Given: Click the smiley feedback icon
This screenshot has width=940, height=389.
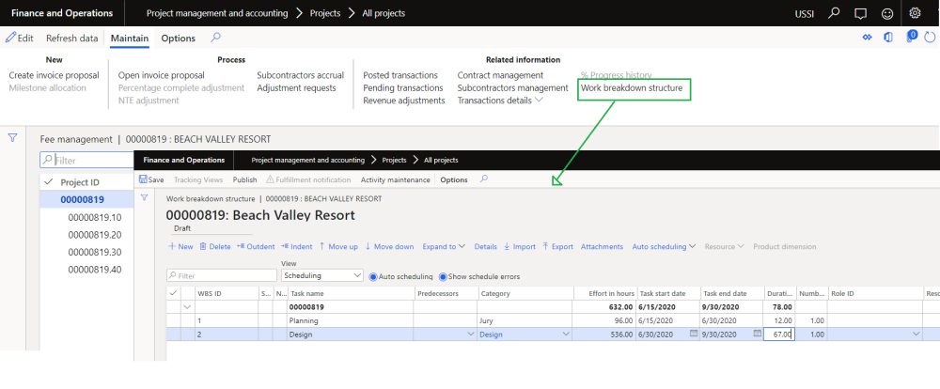Looking at the screenshot, I should [887, 13].
